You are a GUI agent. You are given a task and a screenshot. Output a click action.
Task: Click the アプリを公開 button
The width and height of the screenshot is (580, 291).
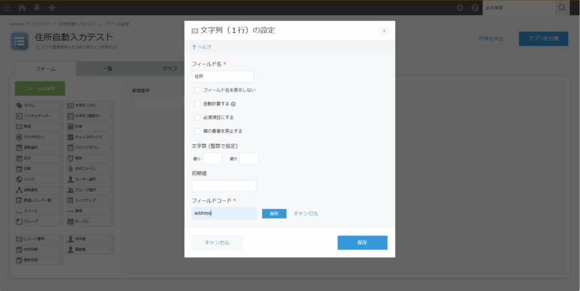tap(543, 38)
